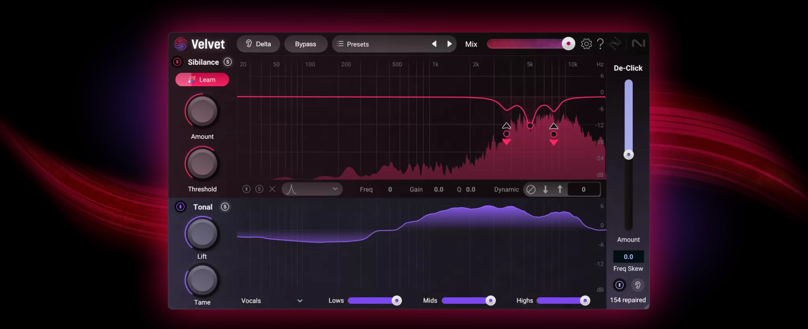This screenshot has height=329, width=808.
Task: Click the Mids slider handle
Action: click(x=490, y=301)
